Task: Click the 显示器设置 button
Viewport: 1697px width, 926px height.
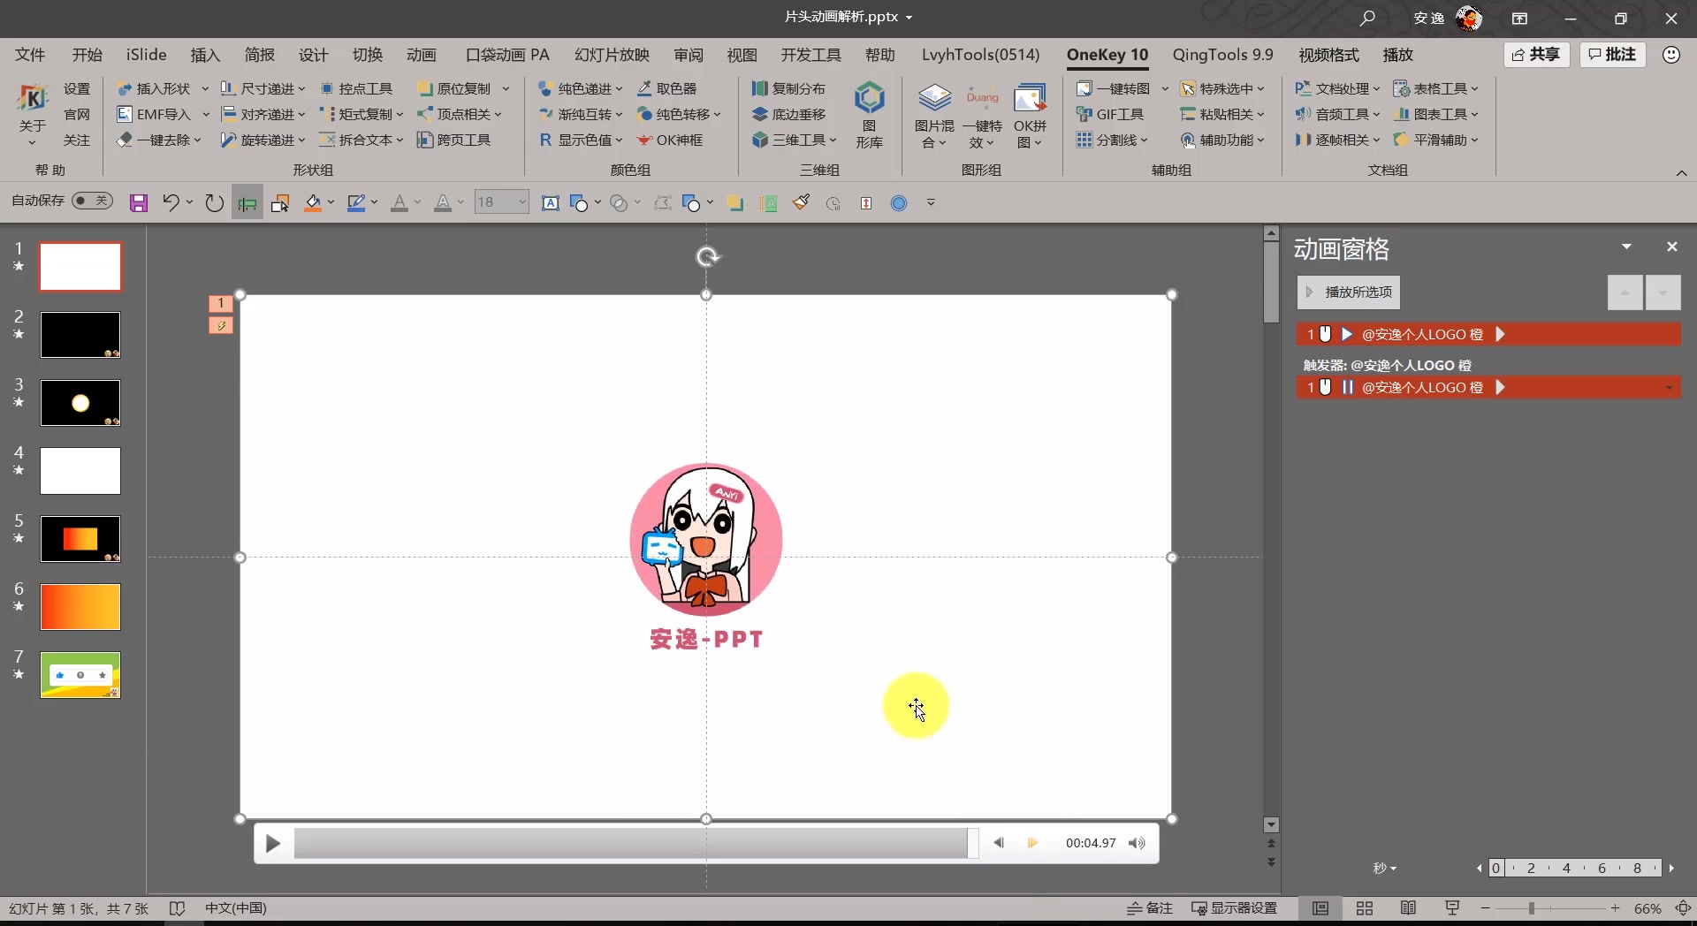Action: (1235, 908)
